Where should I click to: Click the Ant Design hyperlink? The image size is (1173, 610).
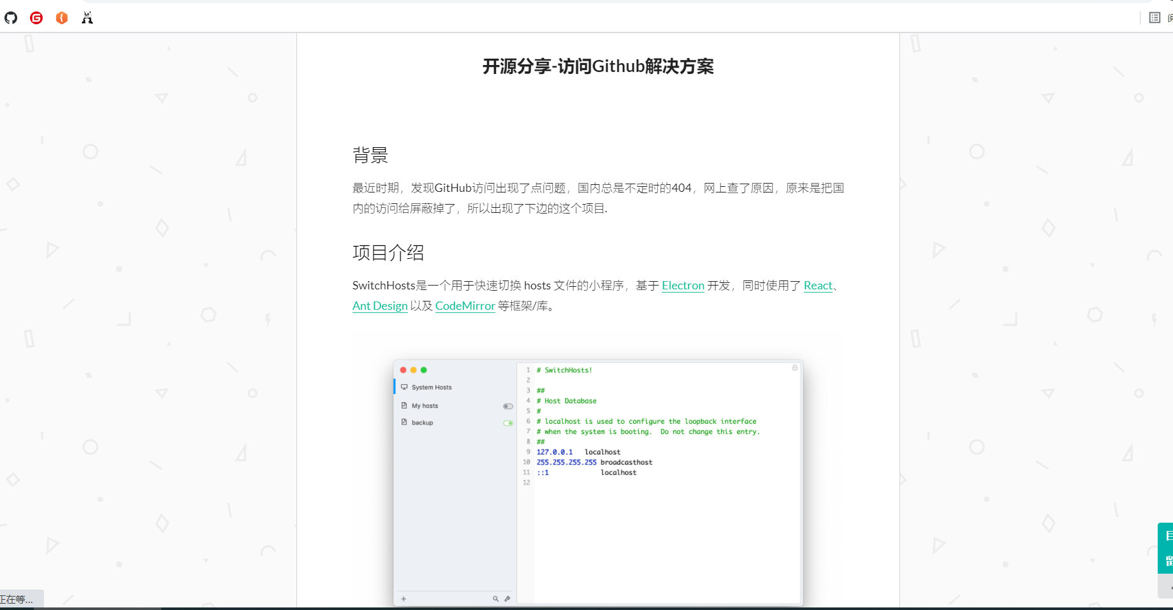(379, 306)
